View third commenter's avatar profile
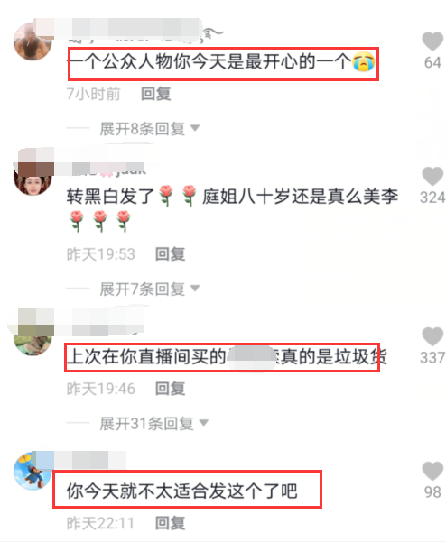 point(33,342)
